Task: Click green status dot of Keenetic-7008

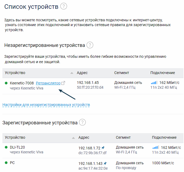Action: tap(6, 83)
